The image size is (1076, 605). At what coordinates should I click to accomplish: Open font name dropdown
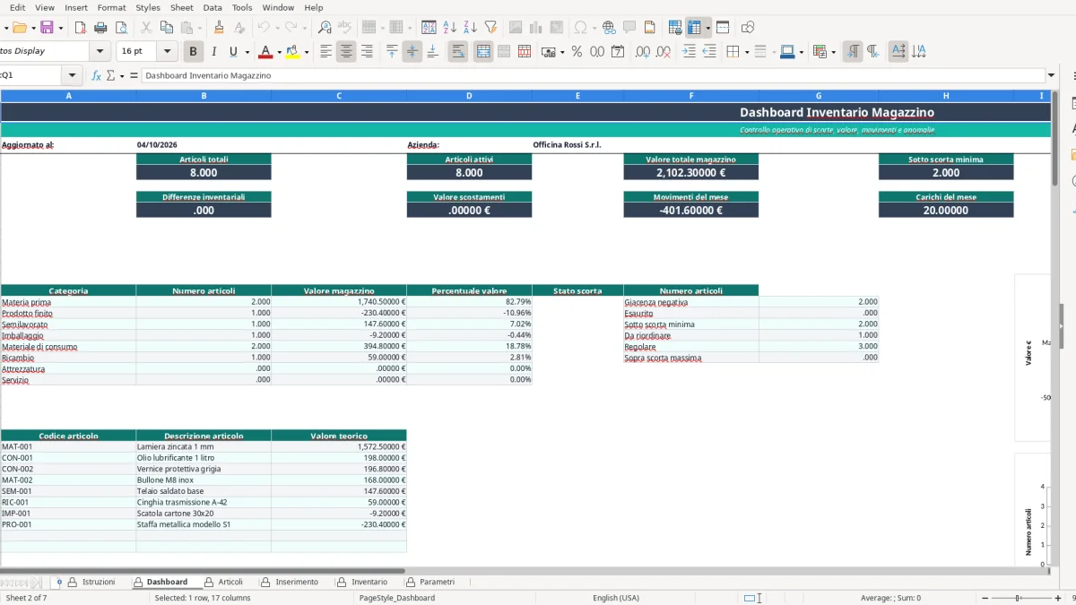(100, 52)
